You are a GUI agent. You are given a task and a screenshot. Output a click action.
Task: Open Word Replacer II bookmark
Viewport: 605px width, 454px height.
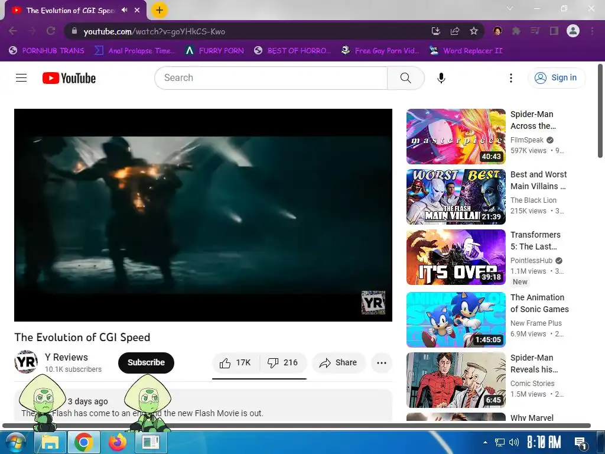click(466, 51)
